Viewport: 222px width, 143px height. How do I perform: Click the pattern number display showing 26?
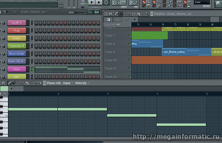(x=133, y=3)
